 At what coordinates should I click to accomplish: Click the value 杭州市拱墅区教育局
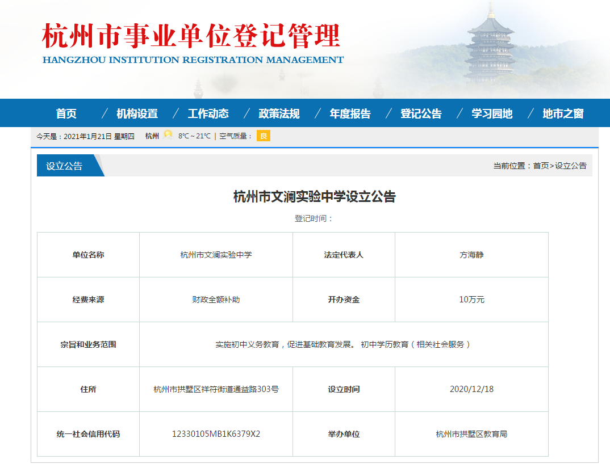(x=471, y=434)
